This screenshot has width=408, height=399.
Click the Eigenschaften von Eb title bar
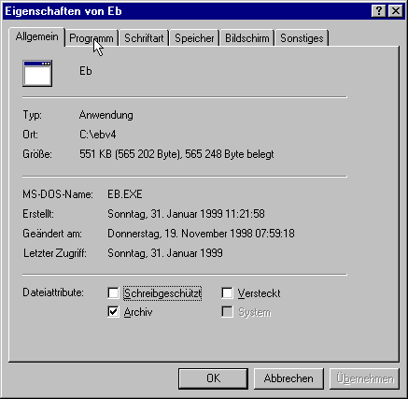[187, 11]
